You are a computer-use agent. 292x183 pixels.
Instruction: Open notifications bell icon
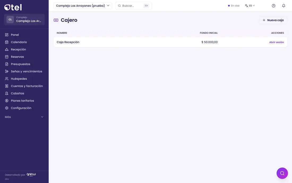coord(284,6)
